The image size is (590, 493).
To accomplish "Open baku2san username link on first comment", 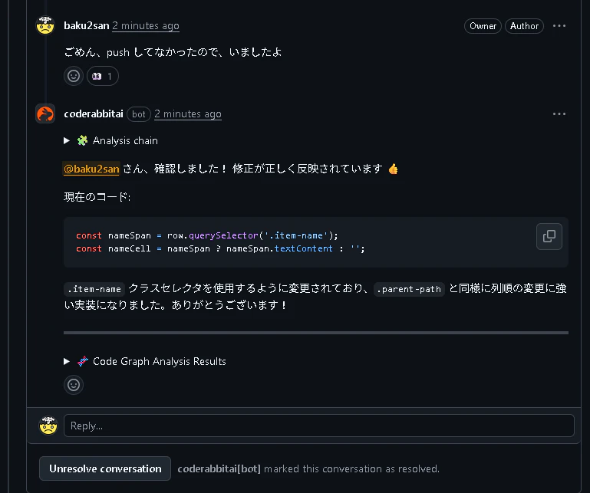I will tap(86, 26).
